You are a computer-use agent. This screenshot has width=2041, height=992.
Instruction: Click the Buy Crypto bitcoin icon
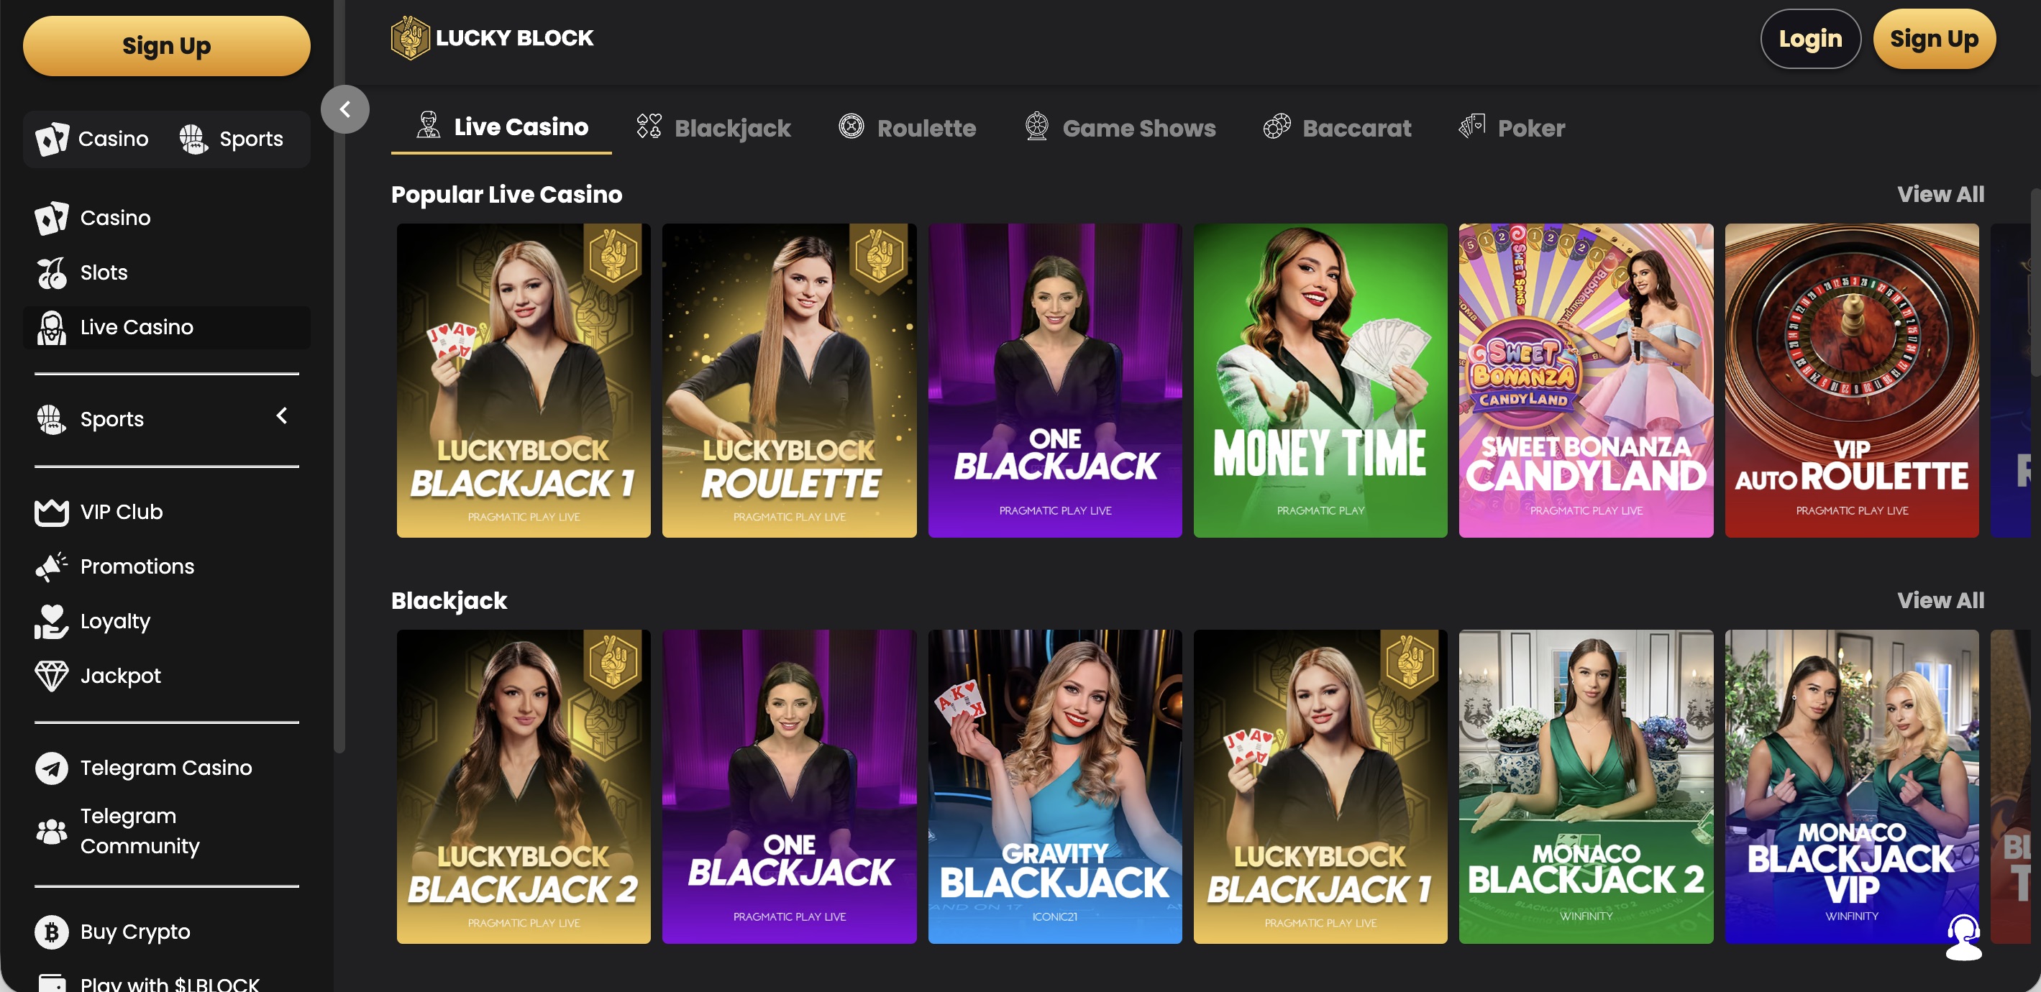[52, 932]
